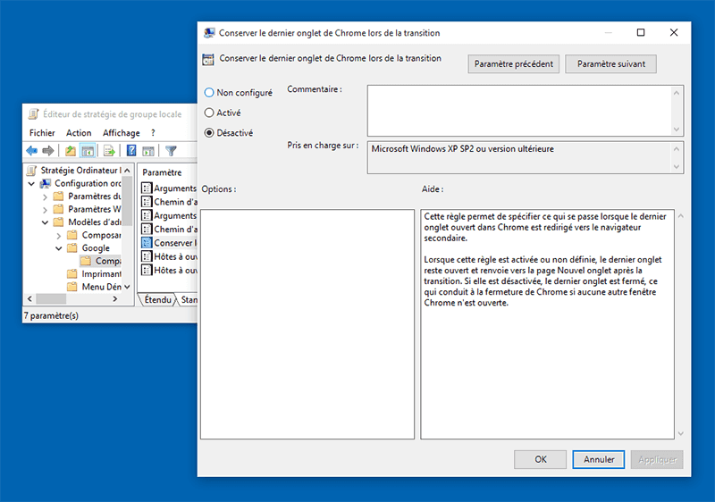This screenshot has height=502, width=715.
Task: Click the Export list toolbar icon
Action: [x=109, y=151]
